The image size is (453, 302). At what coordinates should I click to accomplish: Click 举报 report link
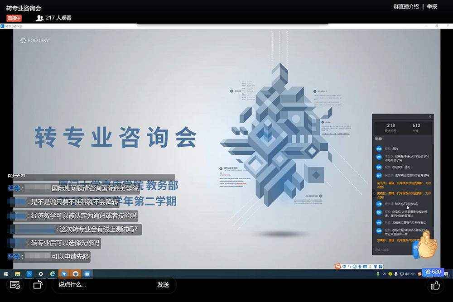click(432, 6)
